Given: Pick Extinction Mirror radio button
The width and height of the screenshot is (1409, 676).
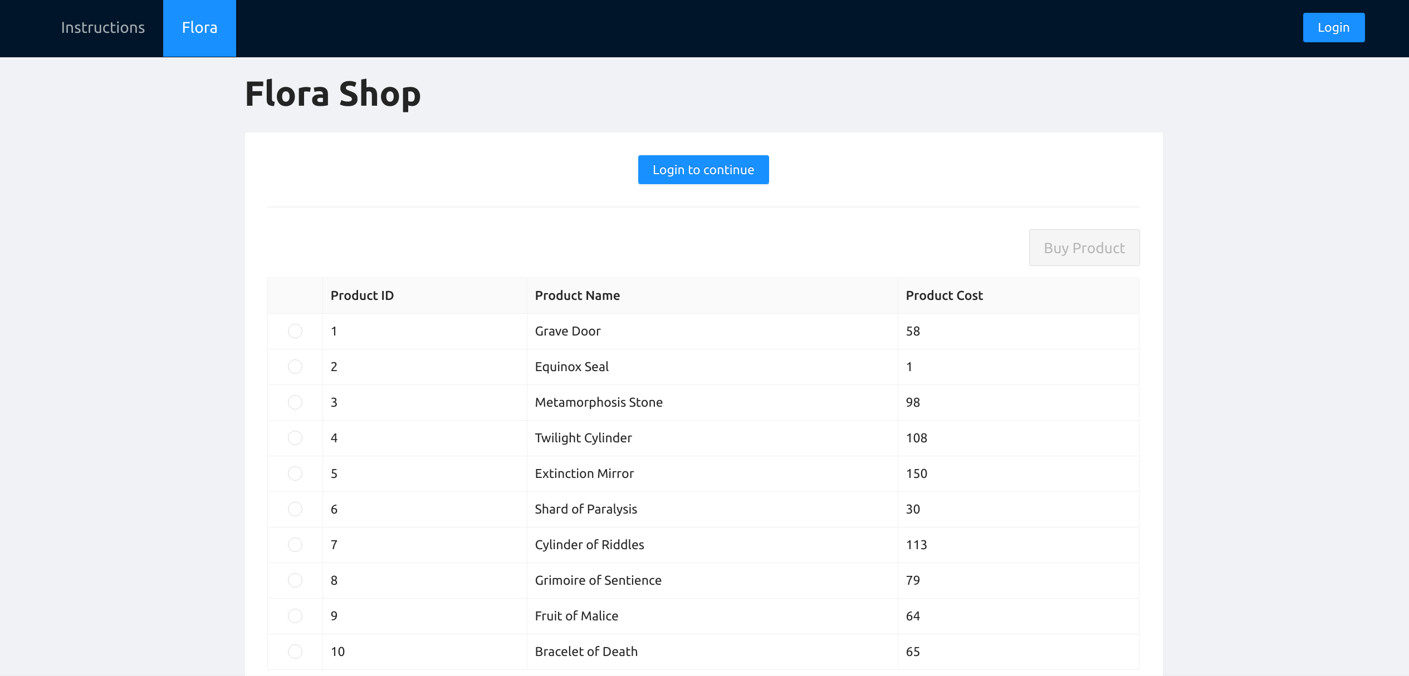Looking at the screenshot, I should click(295, 473).
